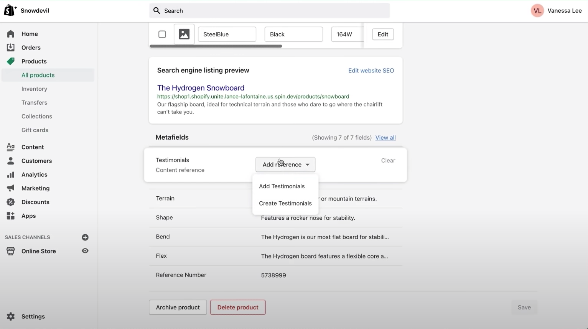Click the search magnifier icon
The width and height of the screenshot is (588, 329).
click(x=157, y=11)
